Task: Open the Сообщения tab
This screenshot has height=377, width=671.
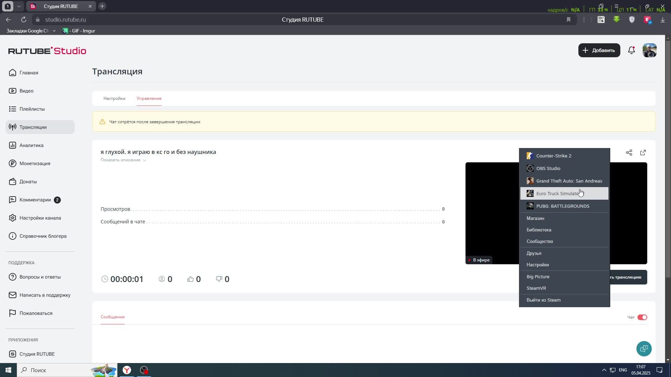Action: click(113, 317)
